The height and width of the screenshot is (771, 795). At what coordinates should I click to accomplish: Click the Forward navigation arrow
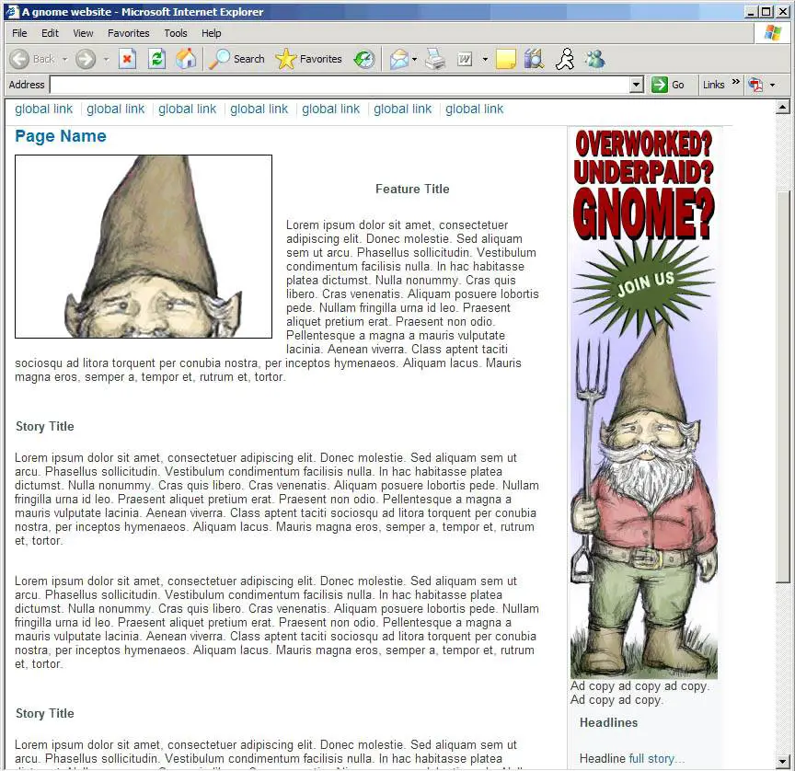coord(86,59)
